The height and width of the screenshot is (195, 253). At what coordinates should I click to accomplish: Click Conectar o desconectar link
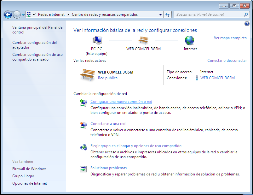[227, 61]
